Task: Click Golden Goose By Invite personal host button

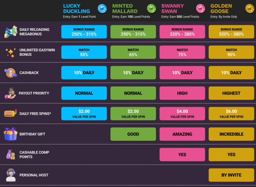Action: coord(231,175)
